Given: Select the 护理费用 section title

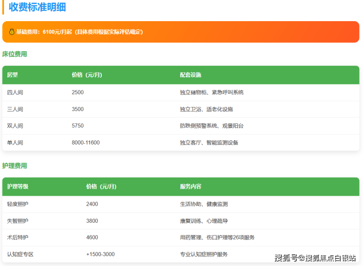Looking at the screenshot, I should point(15,166).
